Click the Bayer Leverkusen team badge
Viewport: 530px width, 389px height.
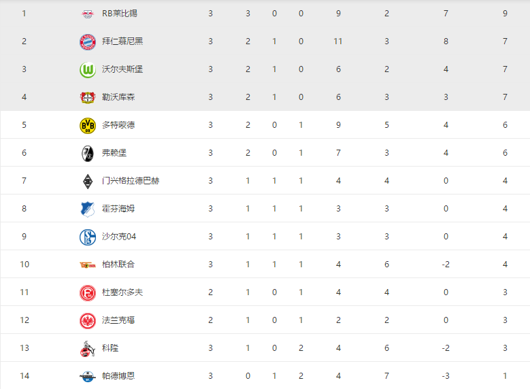pos(88,98)
